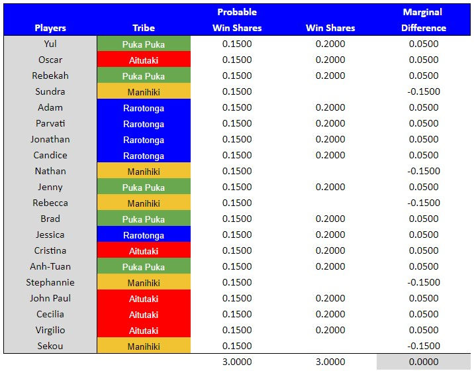
Task: Select Stephannie's Probable Win Shares value
Action: click(237, 282)
